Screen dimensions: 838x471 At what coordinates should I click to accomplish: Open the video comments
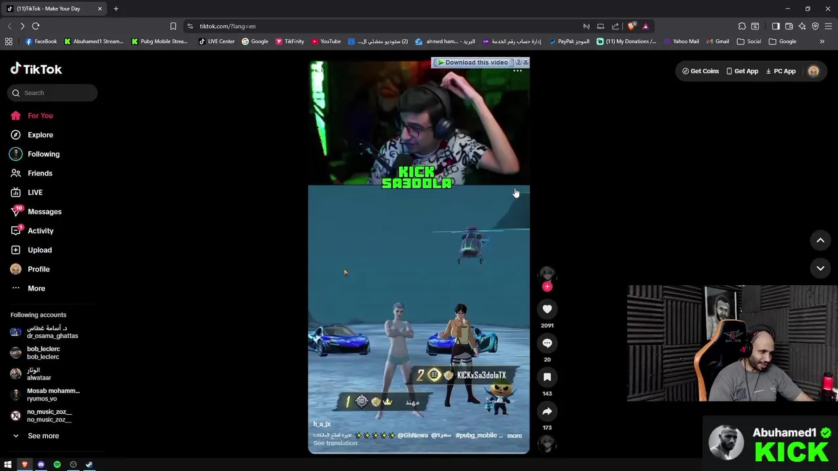tap(547, 343)
